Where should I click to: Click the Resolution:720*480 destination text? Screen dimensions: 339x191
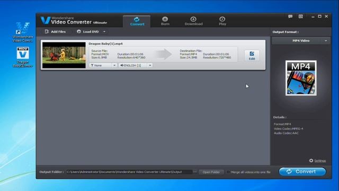(217, 58)
